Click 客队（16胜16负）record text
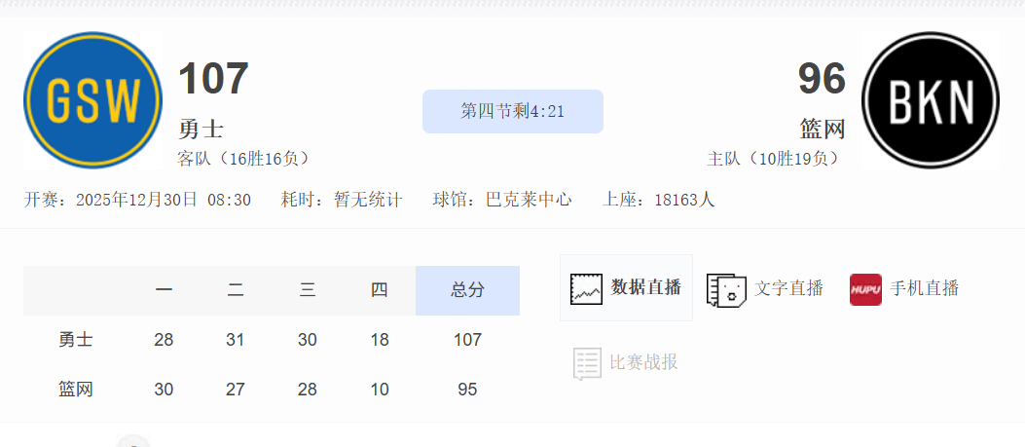The image size is (1025, 447). pyautogui.click(x=242, y=159)
